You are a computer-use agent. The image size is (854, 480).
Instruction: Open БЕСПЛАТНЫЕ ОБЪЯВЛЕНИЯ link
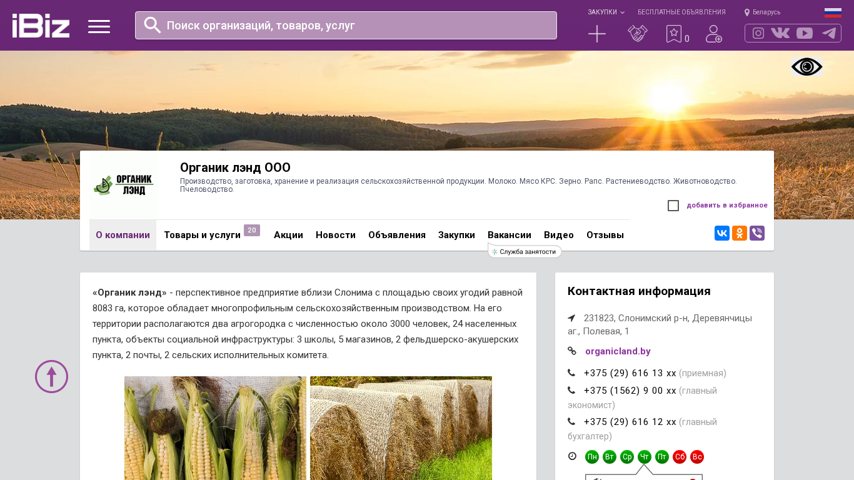pos(681,12)
